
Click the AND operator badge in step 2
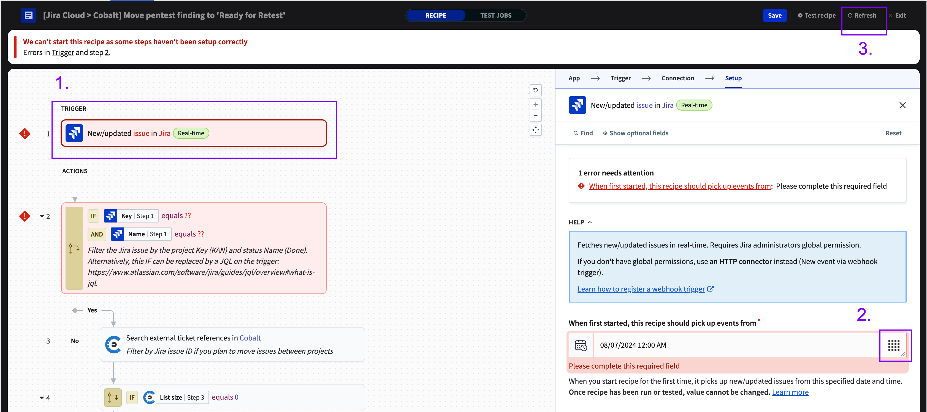pos(96,234)
